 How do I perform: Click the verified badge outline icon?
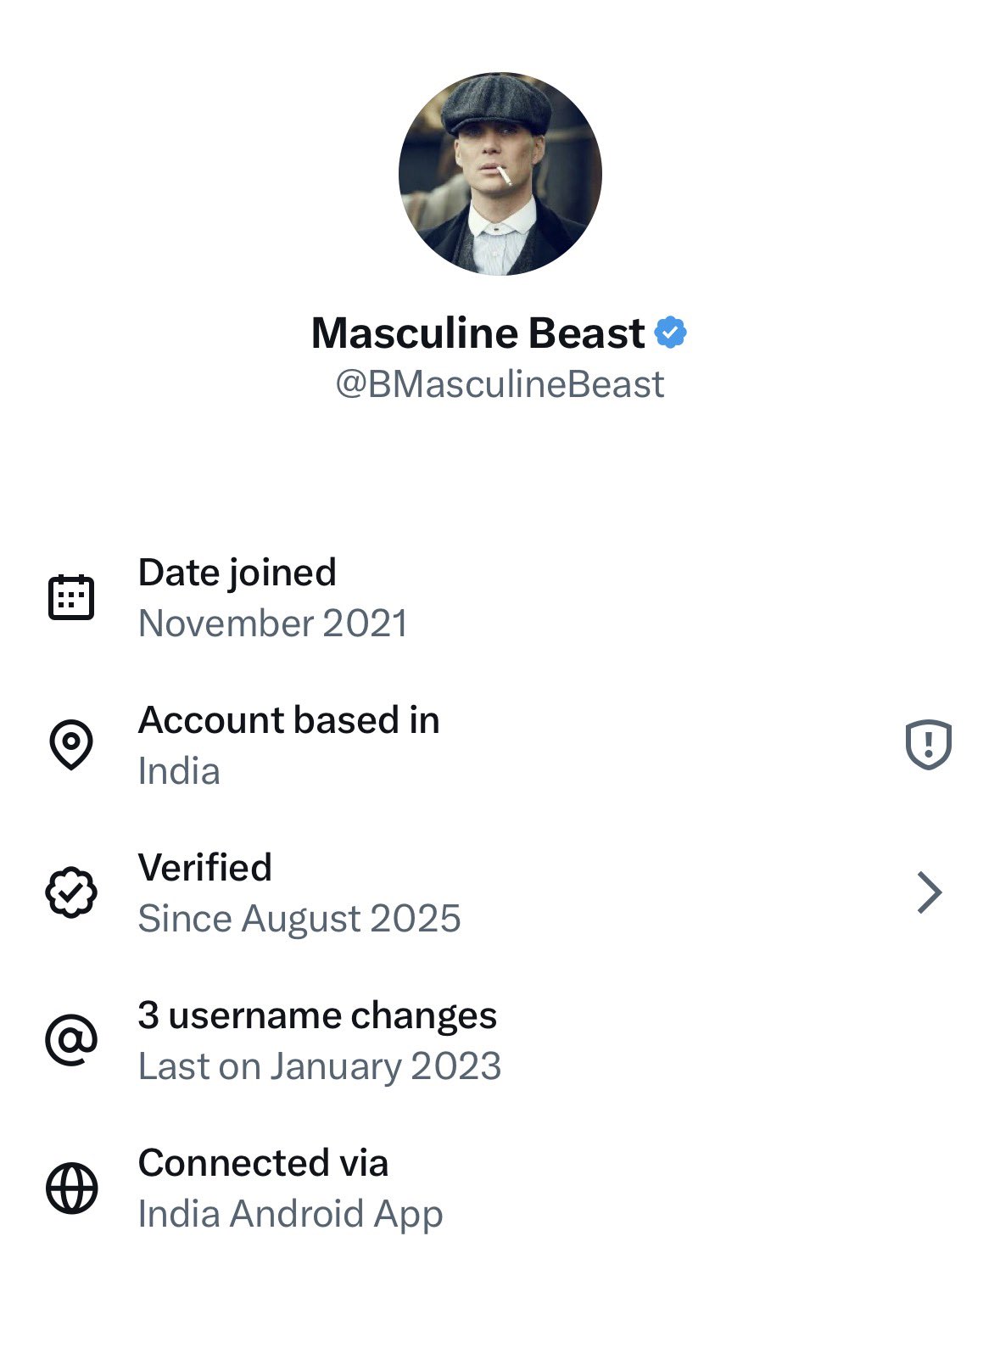point(71,892)
